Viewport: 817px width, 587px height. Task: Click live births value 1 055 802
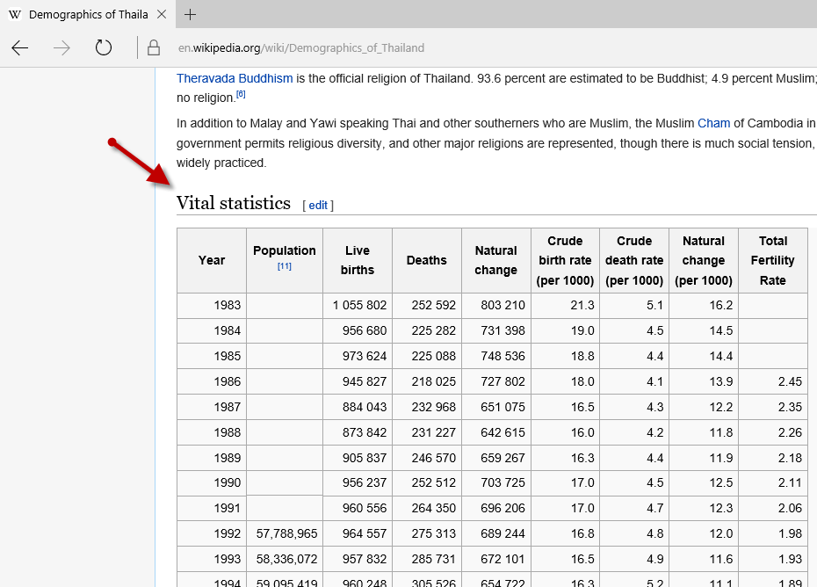pos(359,306)
